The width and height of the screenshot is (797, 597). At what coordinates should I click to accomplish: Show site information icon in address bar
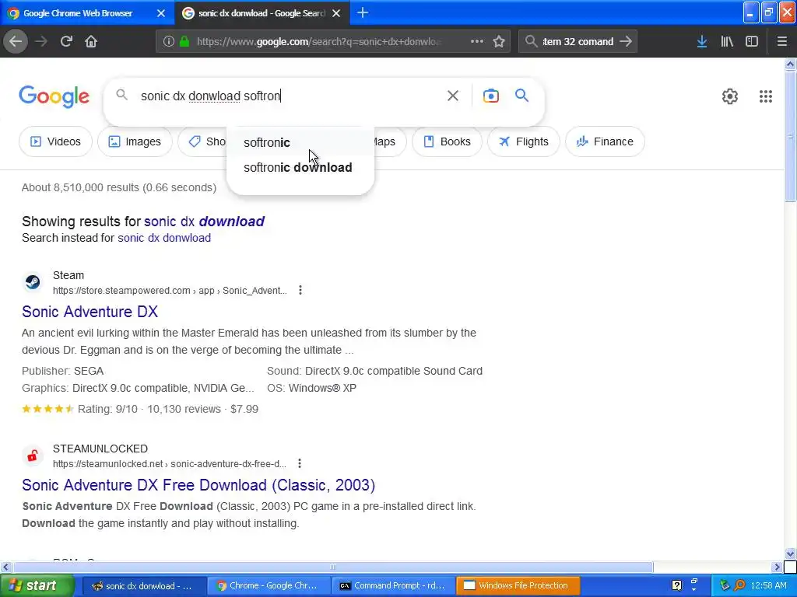(x=168, y=42)
